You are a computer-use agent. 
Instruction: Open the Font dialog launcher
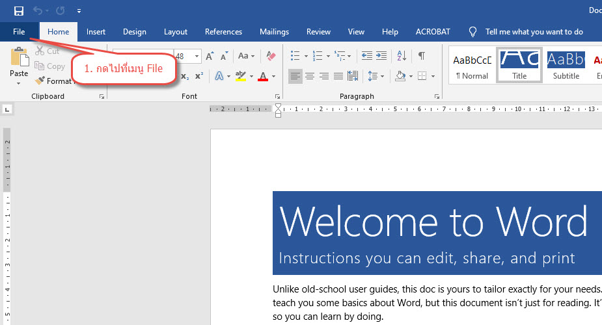(278, 97)
